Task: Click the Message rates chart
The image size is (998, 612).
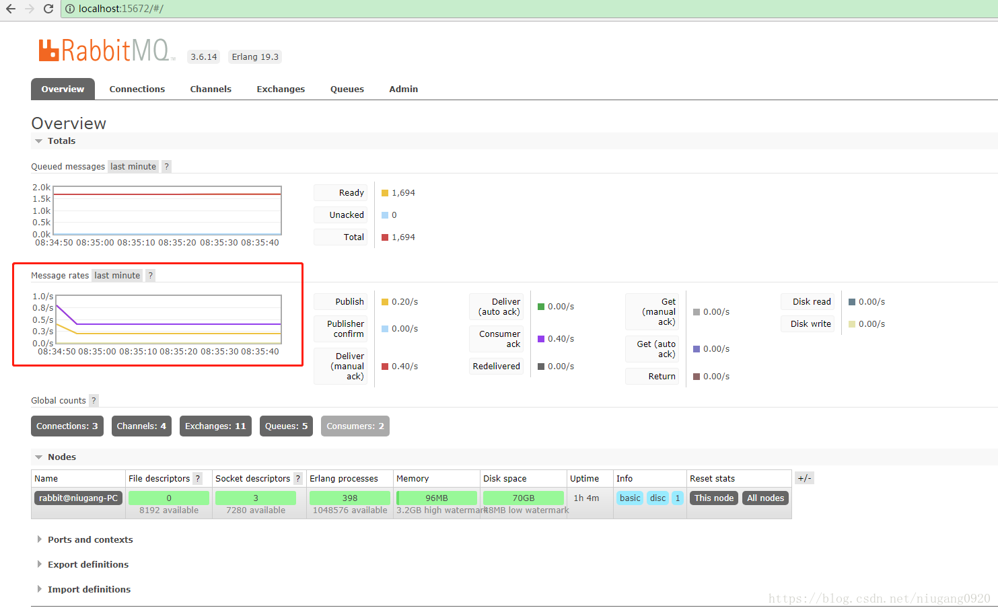Action: point(167,319)
